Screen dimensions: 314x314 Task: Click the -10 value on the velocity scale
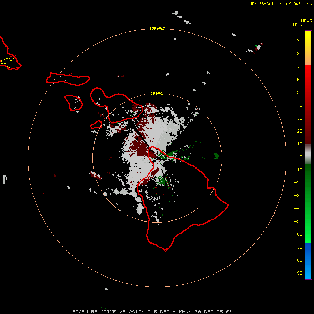(298, 170)
